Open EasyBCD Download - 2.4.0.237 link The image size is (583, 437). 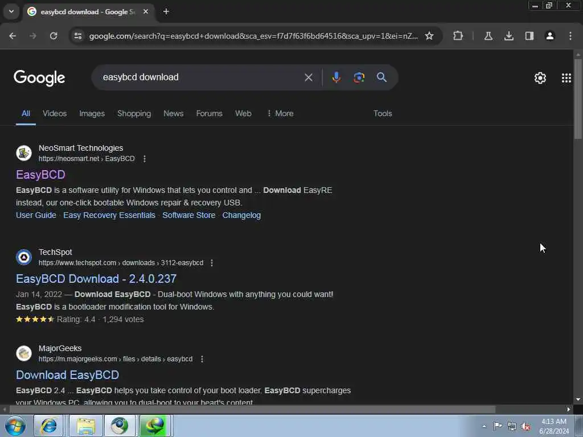click(x=96, y=279)
